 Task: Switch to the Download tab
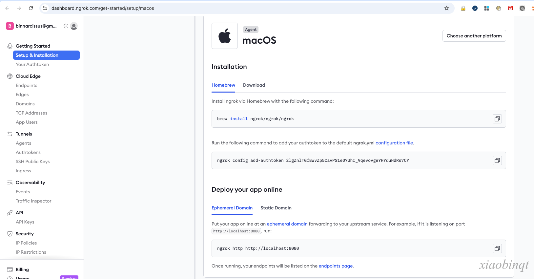[254, 85]
